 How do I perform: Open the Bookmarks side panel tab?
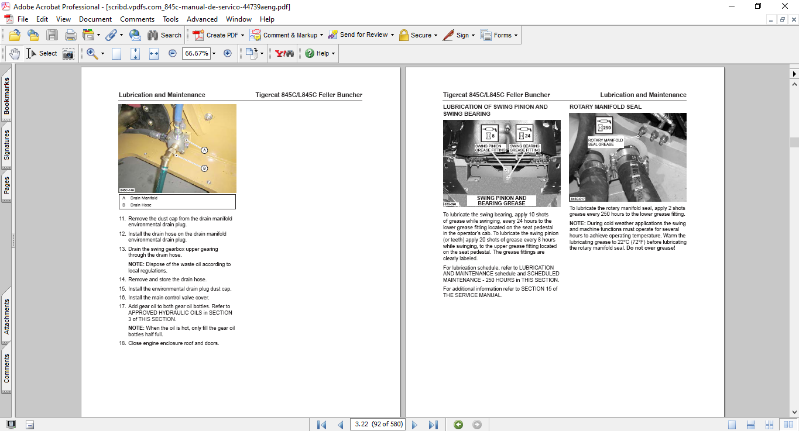pyautogui.click(x=6, y=96)
